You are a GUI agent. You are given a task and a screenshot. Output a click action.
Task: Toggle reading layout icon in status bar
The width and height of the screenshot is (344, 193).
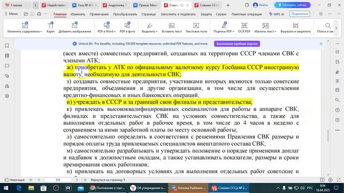click(322, 180)
